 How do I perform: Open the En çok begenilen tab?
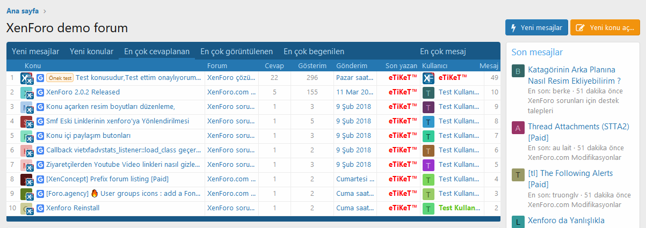314,52
